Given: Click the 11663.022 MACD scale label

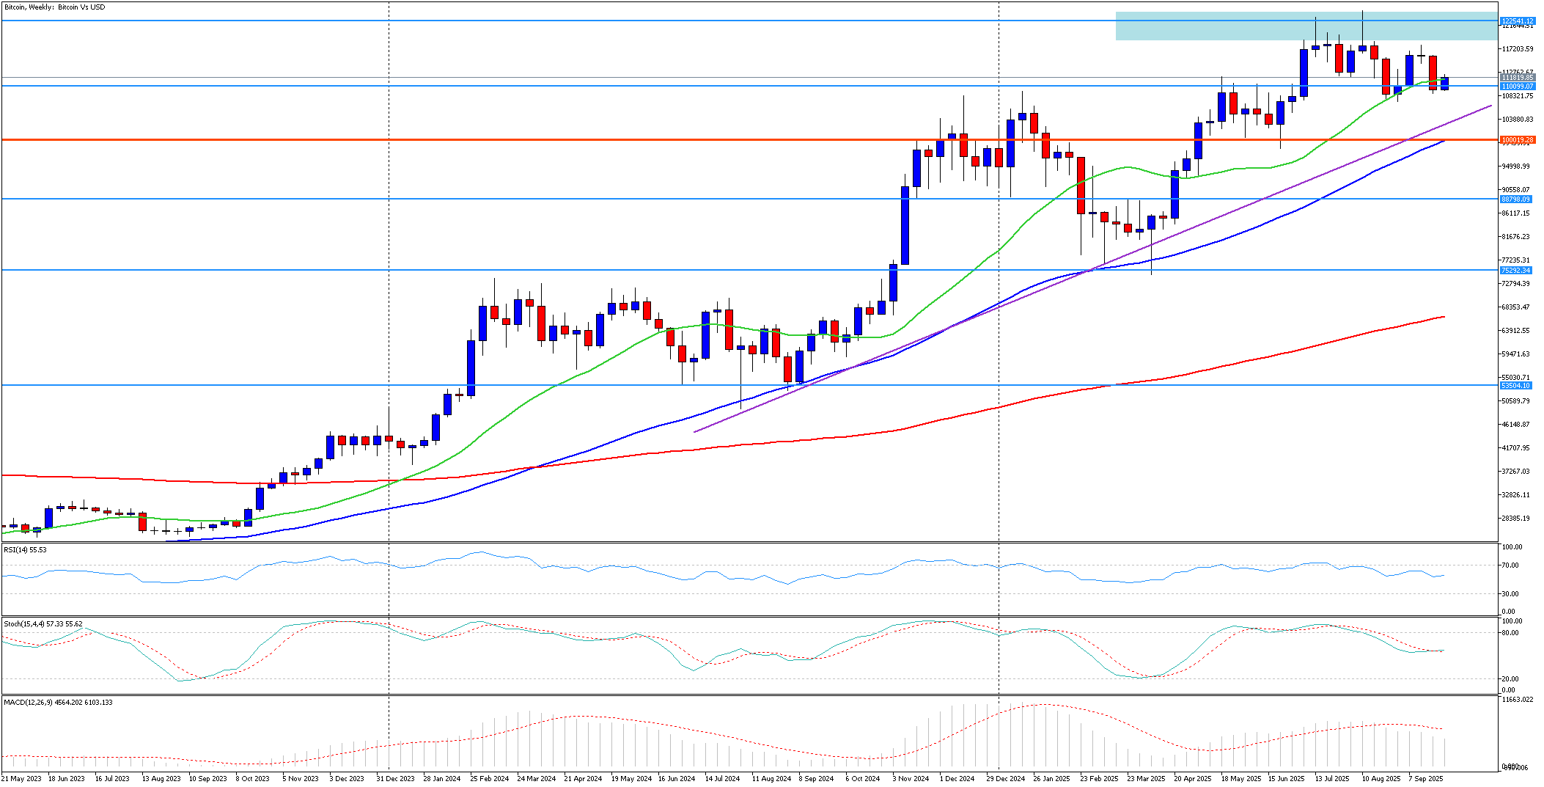Looking at the screenshot, I should [1517, 700].
